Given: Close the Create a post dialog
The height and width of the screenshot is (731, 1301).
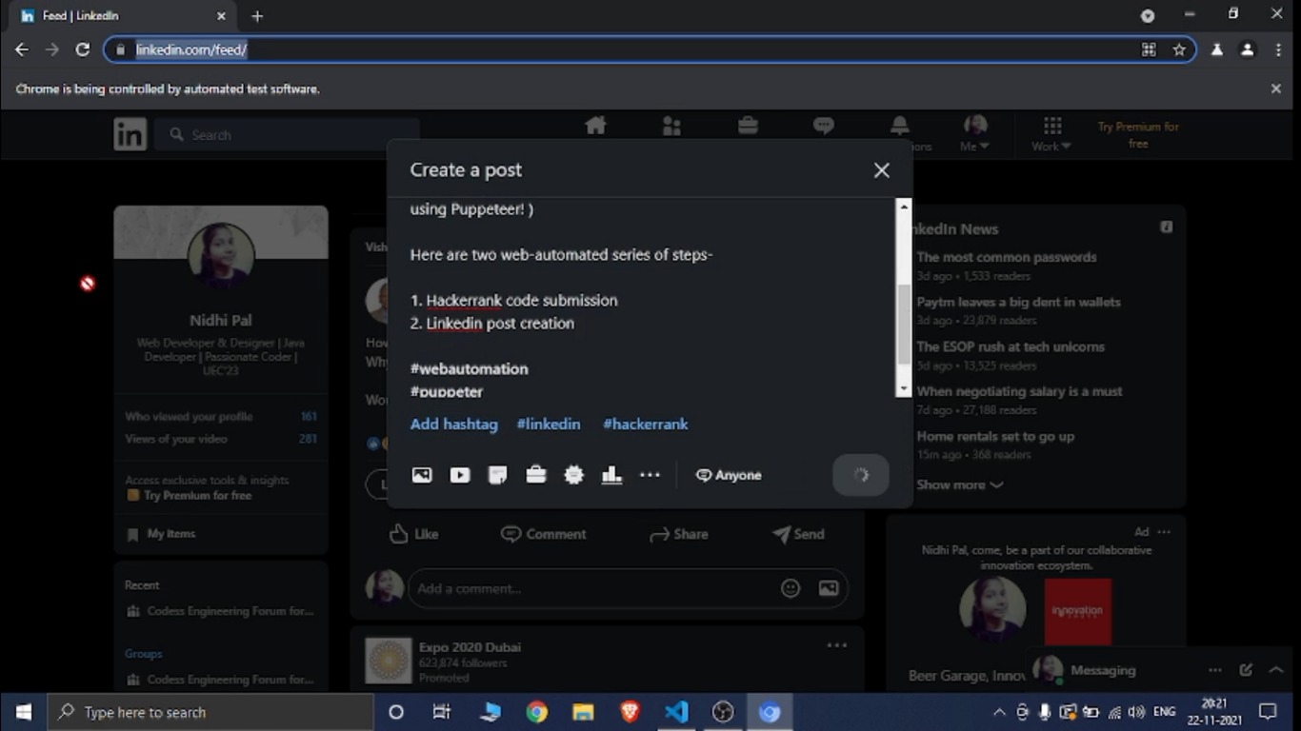Looking at the screenshot, I should pos(881,170).
